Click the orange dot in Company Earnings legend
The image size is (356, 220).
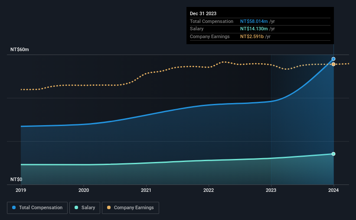(x=109, y=207)
